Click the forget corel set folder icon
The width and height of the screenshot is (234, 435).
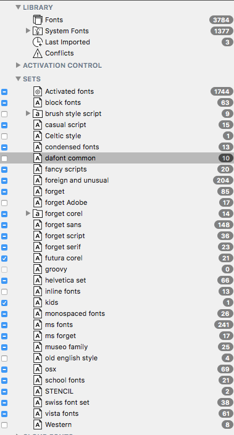(x=38, y=213)
